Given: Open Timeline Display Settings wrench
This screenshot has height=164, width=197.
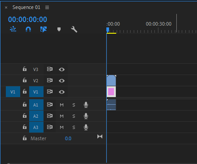Looking at the screenshot, I should pos(74,29).
